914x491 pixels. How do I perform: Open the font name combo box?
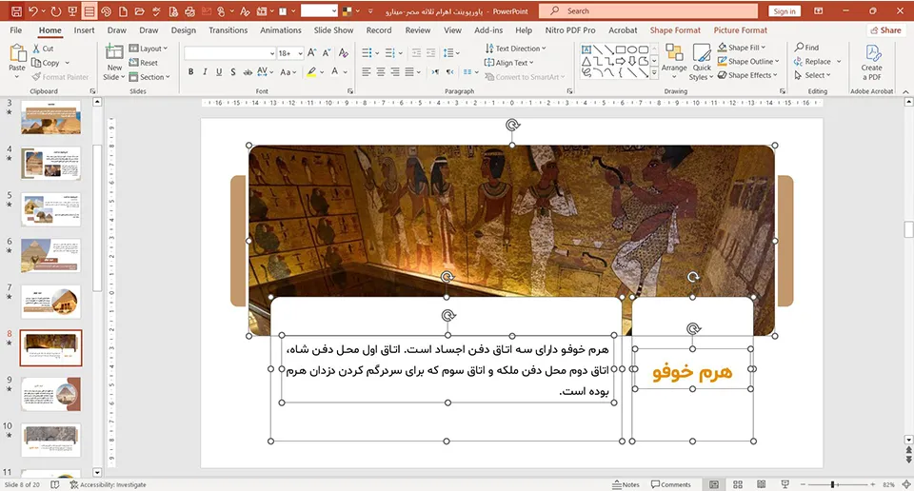tap(229, 53)
